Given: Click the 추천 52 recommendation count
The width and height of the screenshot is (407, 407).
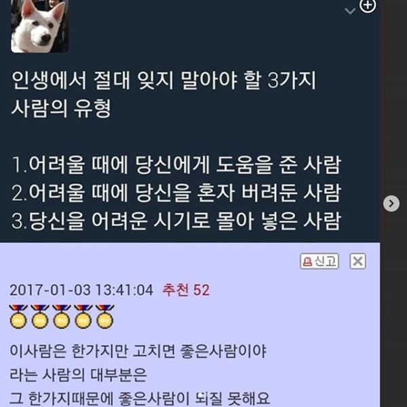Looking at the screenshot, I should (x=186, y=290).
